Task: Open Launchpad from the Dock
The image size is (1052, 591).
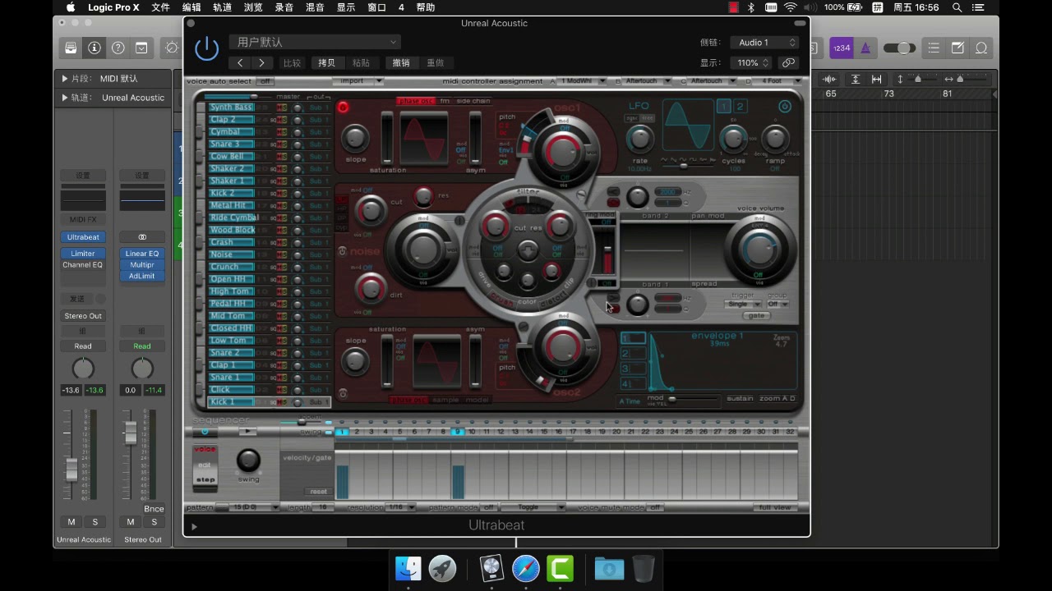Action: [x=442, y=568]
